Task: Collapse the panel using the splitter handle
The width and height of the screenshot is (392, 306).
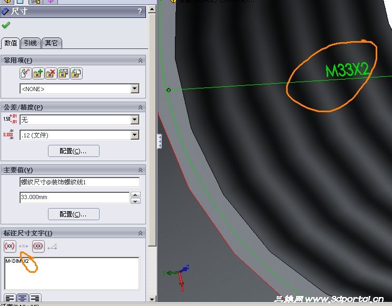Action: (160, 142)
